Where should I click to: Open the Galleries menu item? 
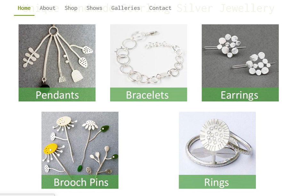pyautogui.click(x=126, y=8)
